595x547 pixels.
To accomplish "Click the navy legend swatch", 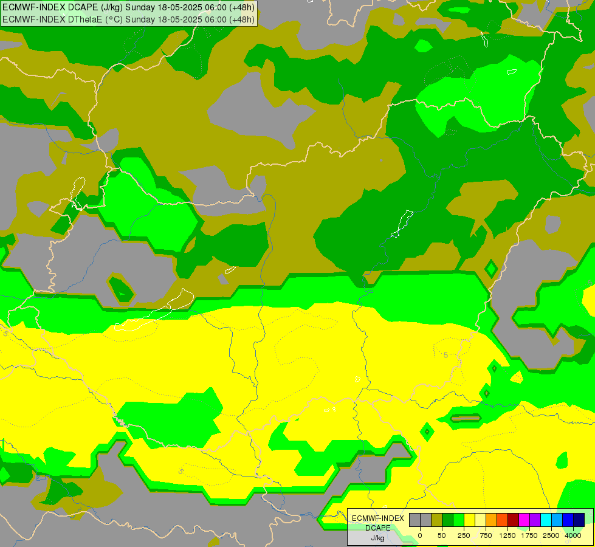I will [579, 520].
